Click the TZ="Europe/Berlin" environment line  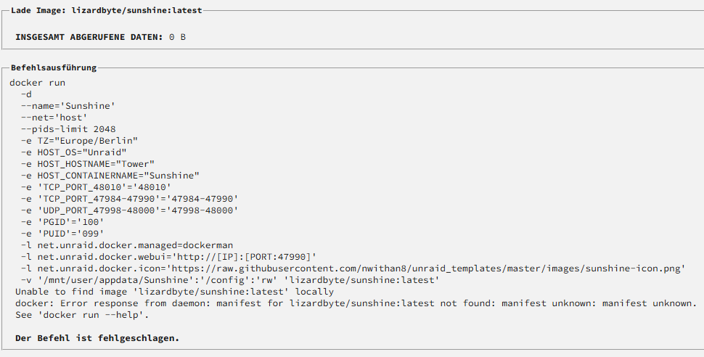79,141
